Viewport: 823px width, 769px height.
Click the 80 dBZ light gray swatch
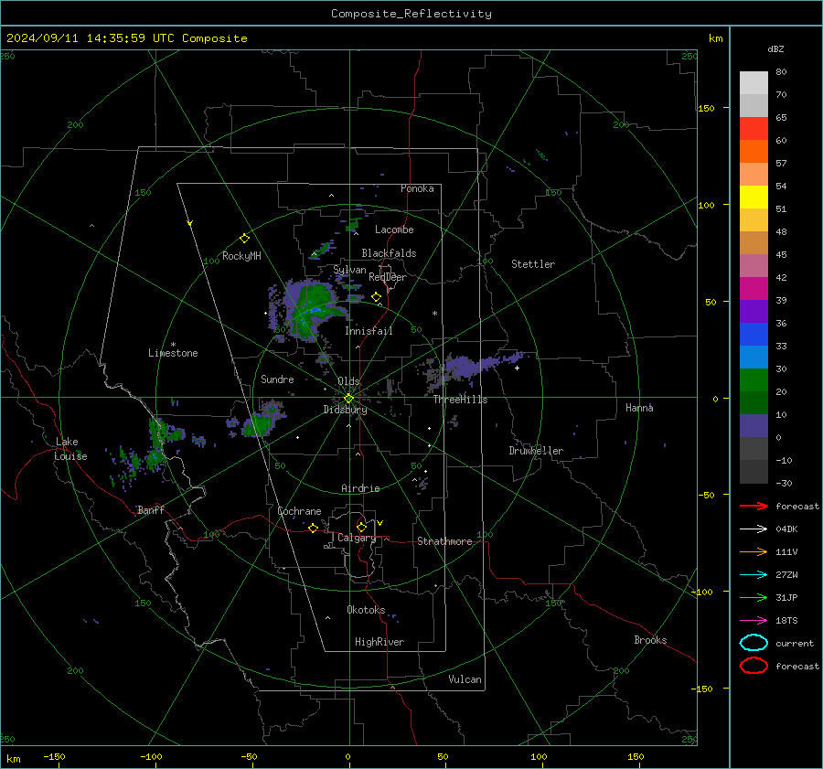(x=754, y=82)
